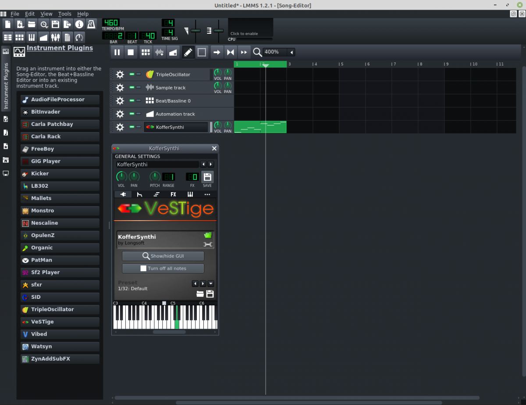Show the FX Mixer with the faders icon
526x405 pixels.
(55, 37)
